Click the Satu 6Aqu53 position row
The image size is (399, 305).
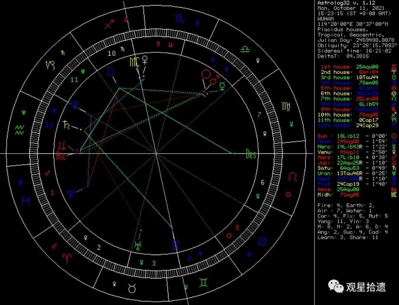pyautogui.click(x=357, y=168)
